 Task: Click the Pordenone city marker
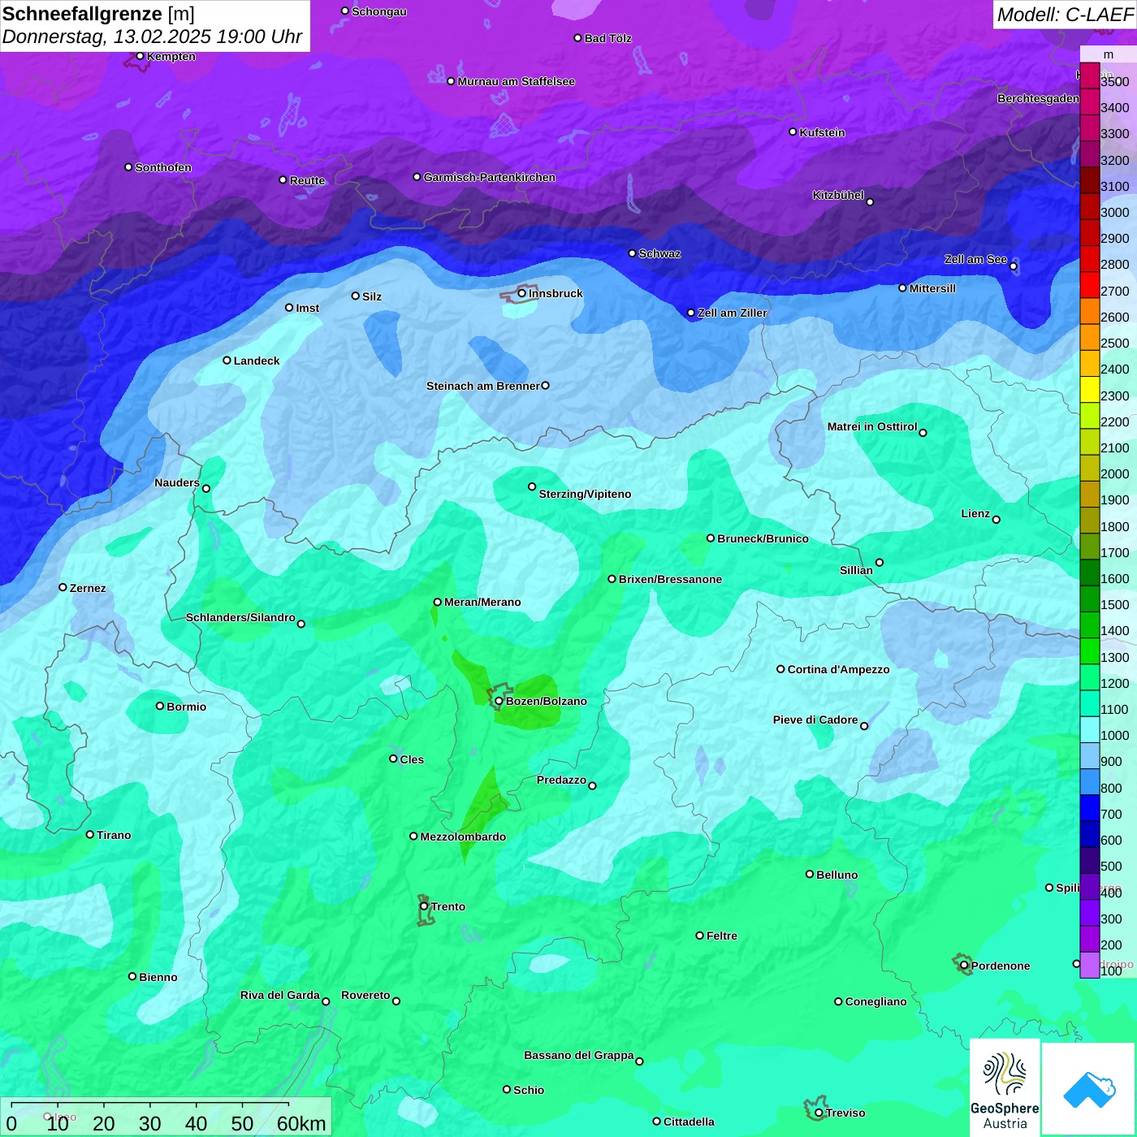click(964, 966)
